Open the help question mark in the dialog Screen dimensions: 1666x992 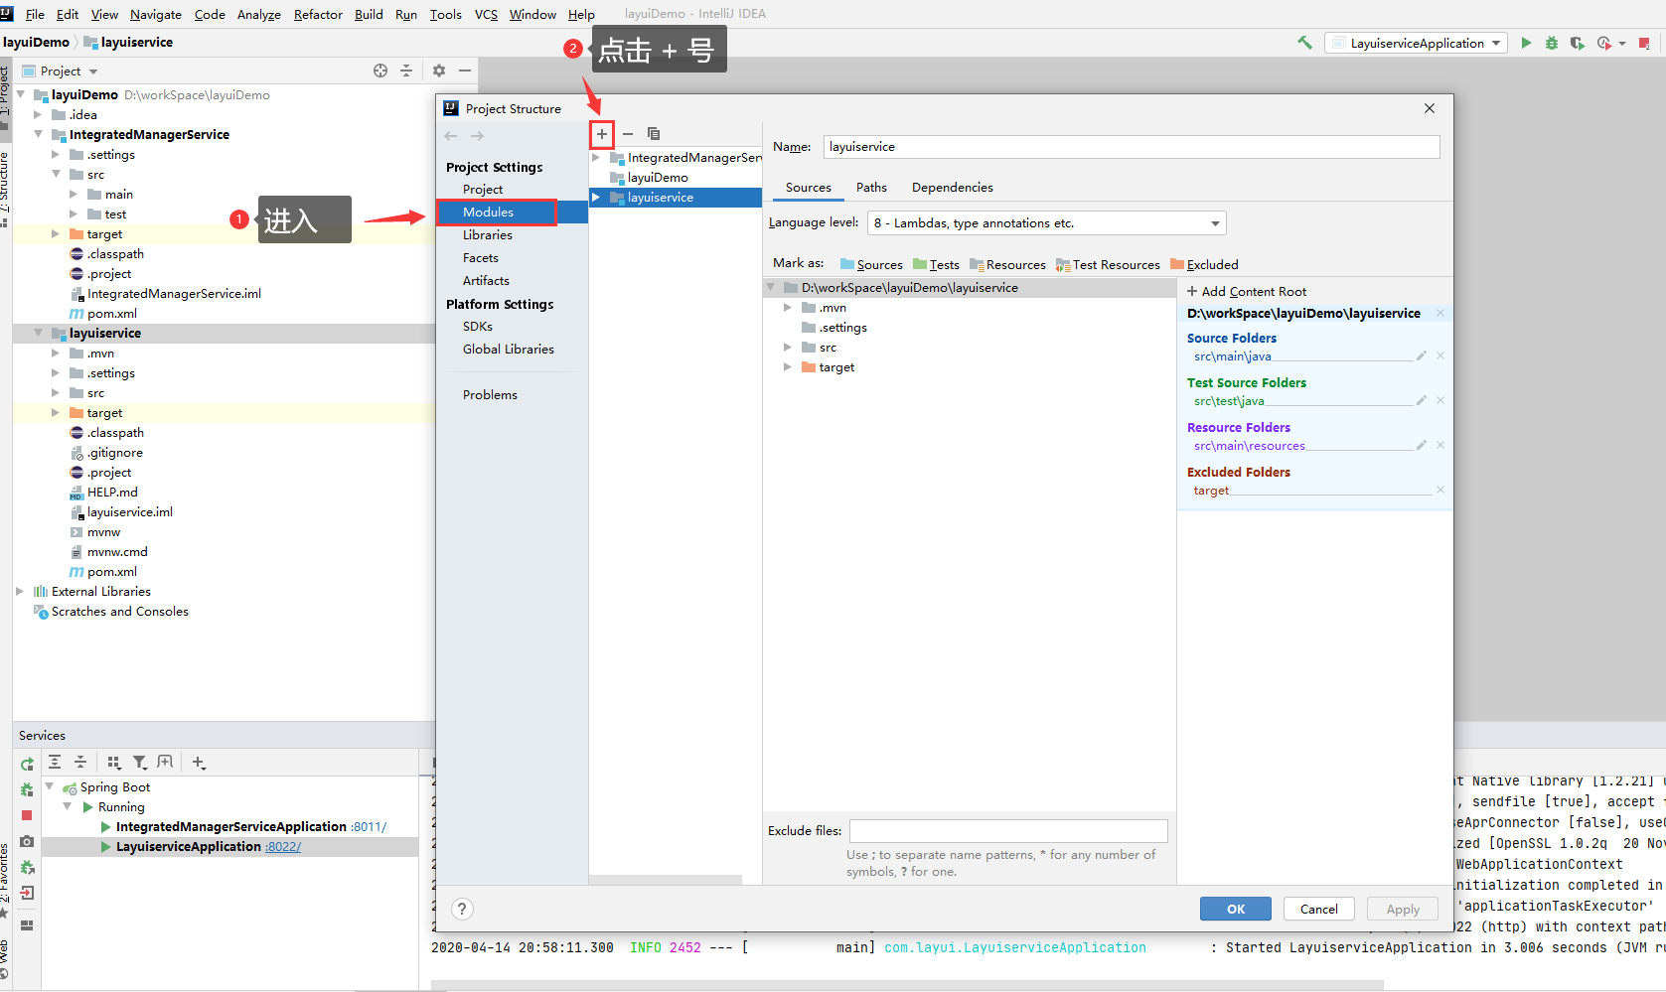point(462,909)
